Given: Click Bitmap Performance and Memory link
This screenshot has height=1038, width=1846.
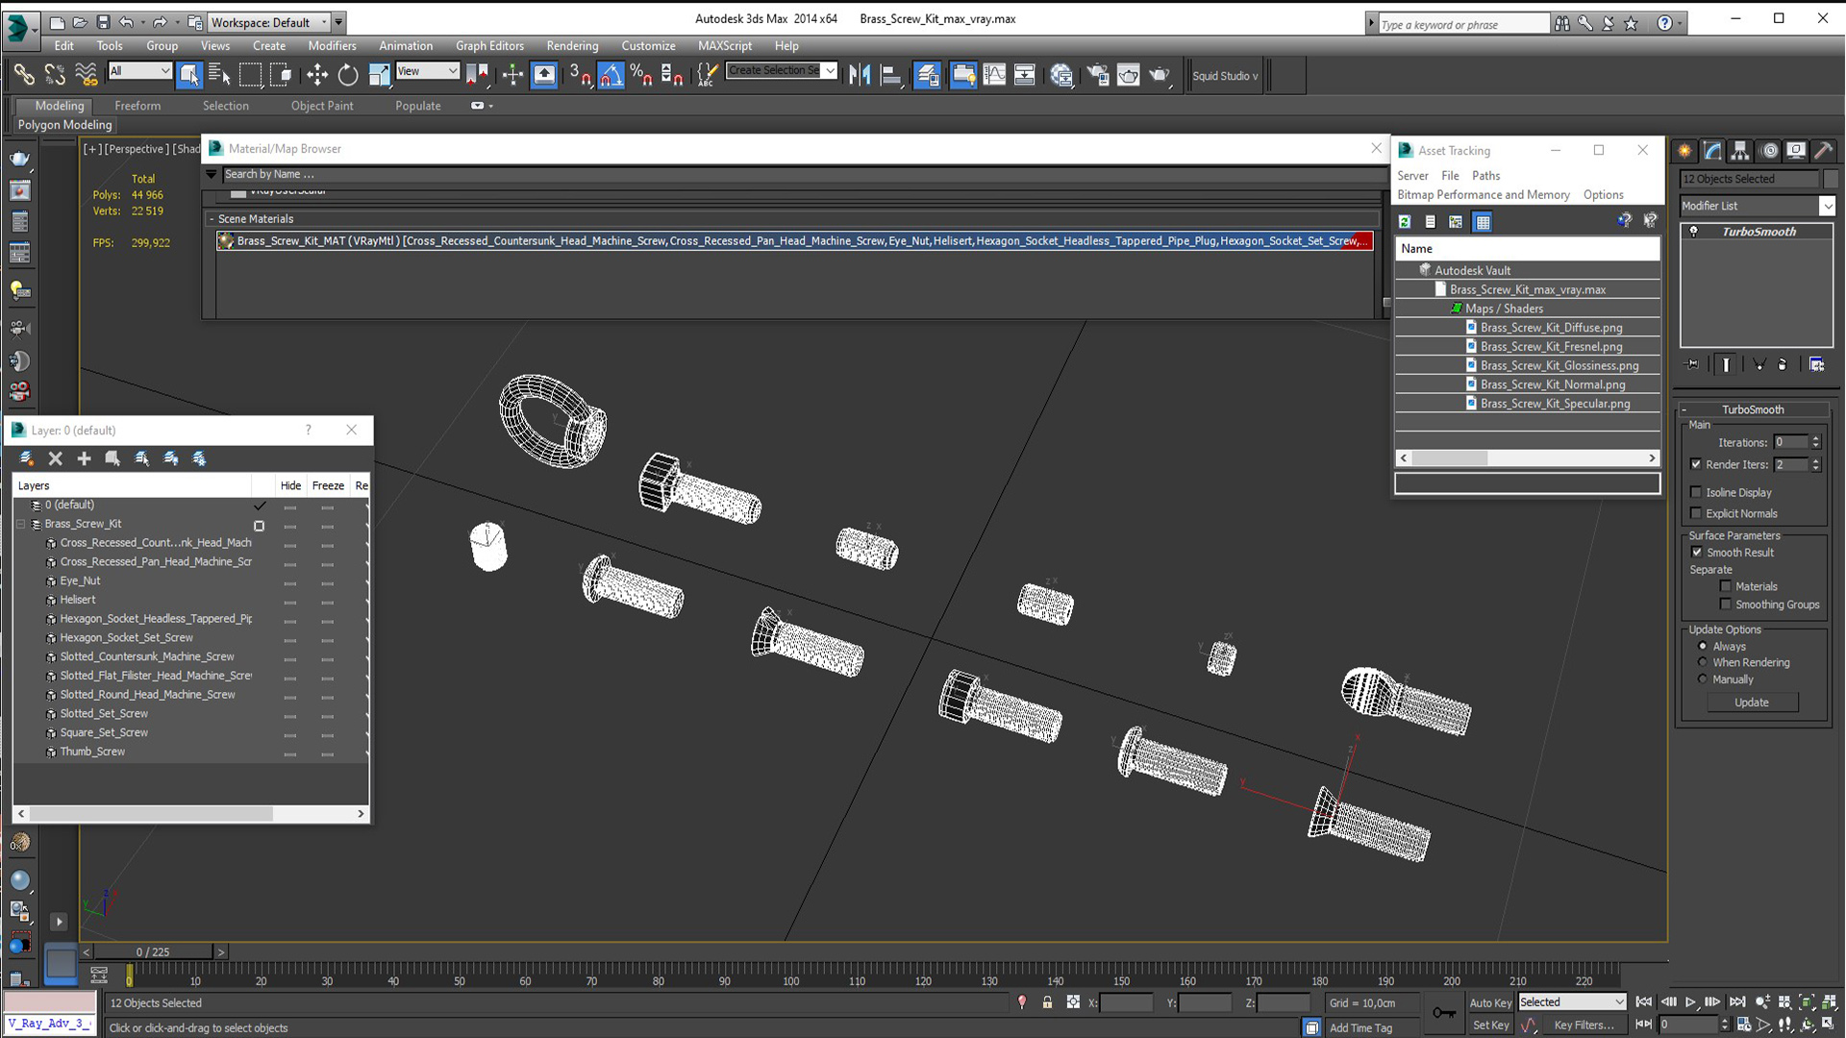Looking at the screenshot, I should pyautogui.click(x=1483, y=194).
